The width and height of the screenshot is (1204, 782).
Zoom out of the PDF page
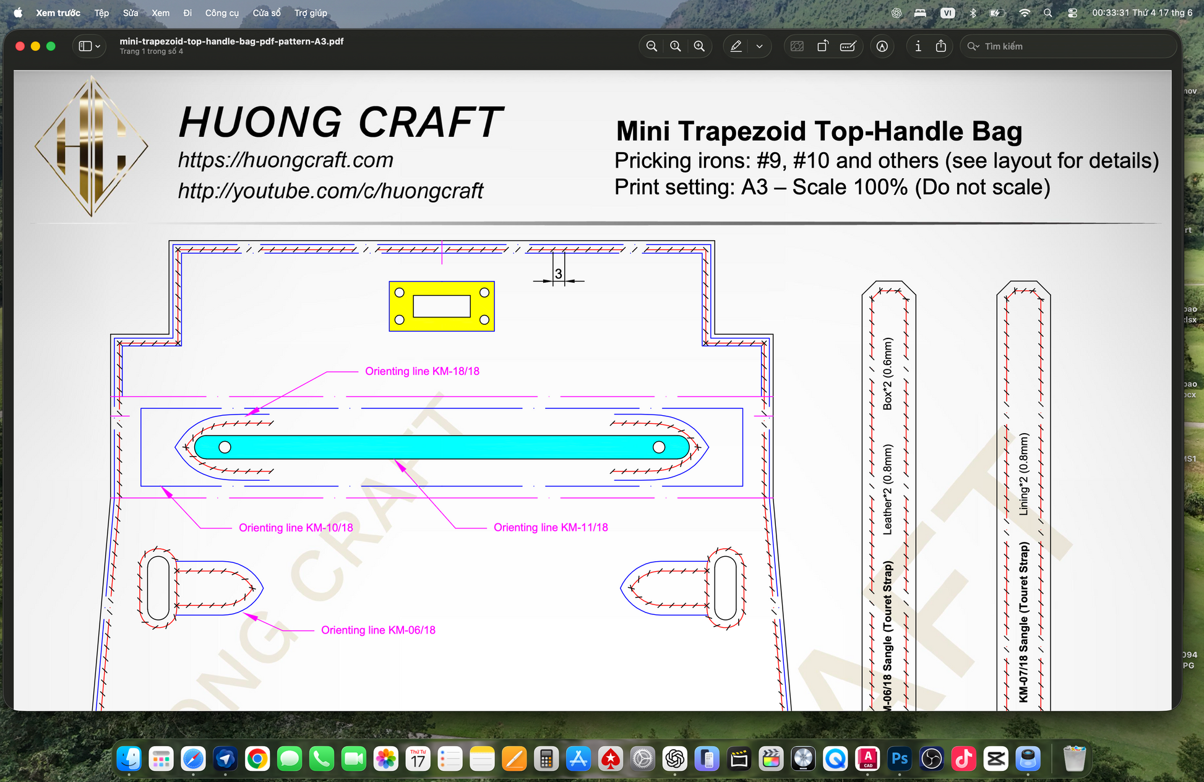pos(651,46)
